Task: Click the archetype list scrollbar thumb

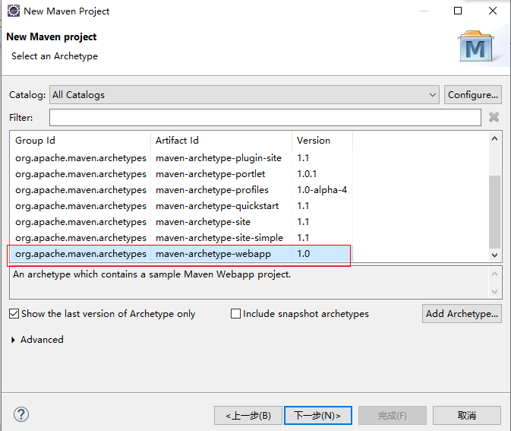Action: click(x=494, y=212)
